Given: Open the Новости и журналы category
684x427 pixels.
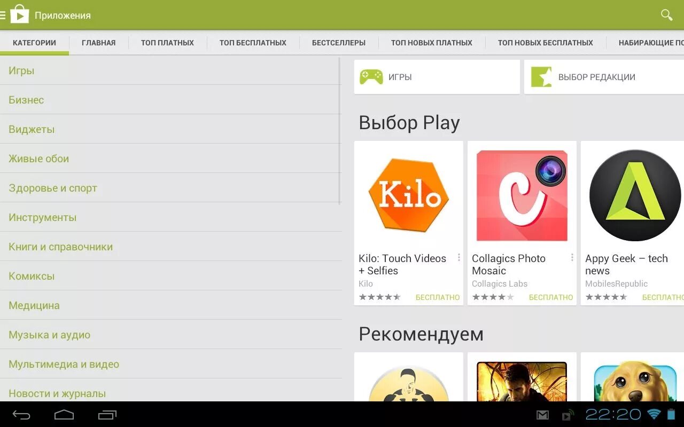Looking at the screenshot, I should click(x=170, y=391).
